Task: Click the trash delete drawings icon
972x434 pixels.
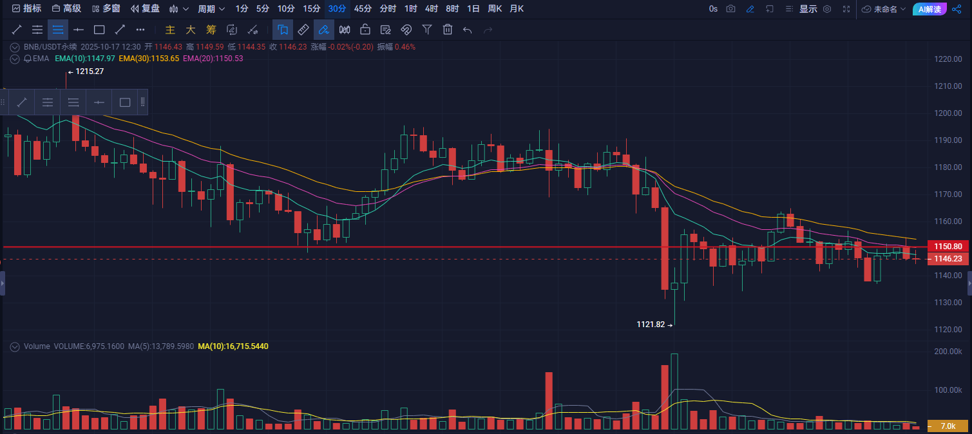Action: [448, 30]
